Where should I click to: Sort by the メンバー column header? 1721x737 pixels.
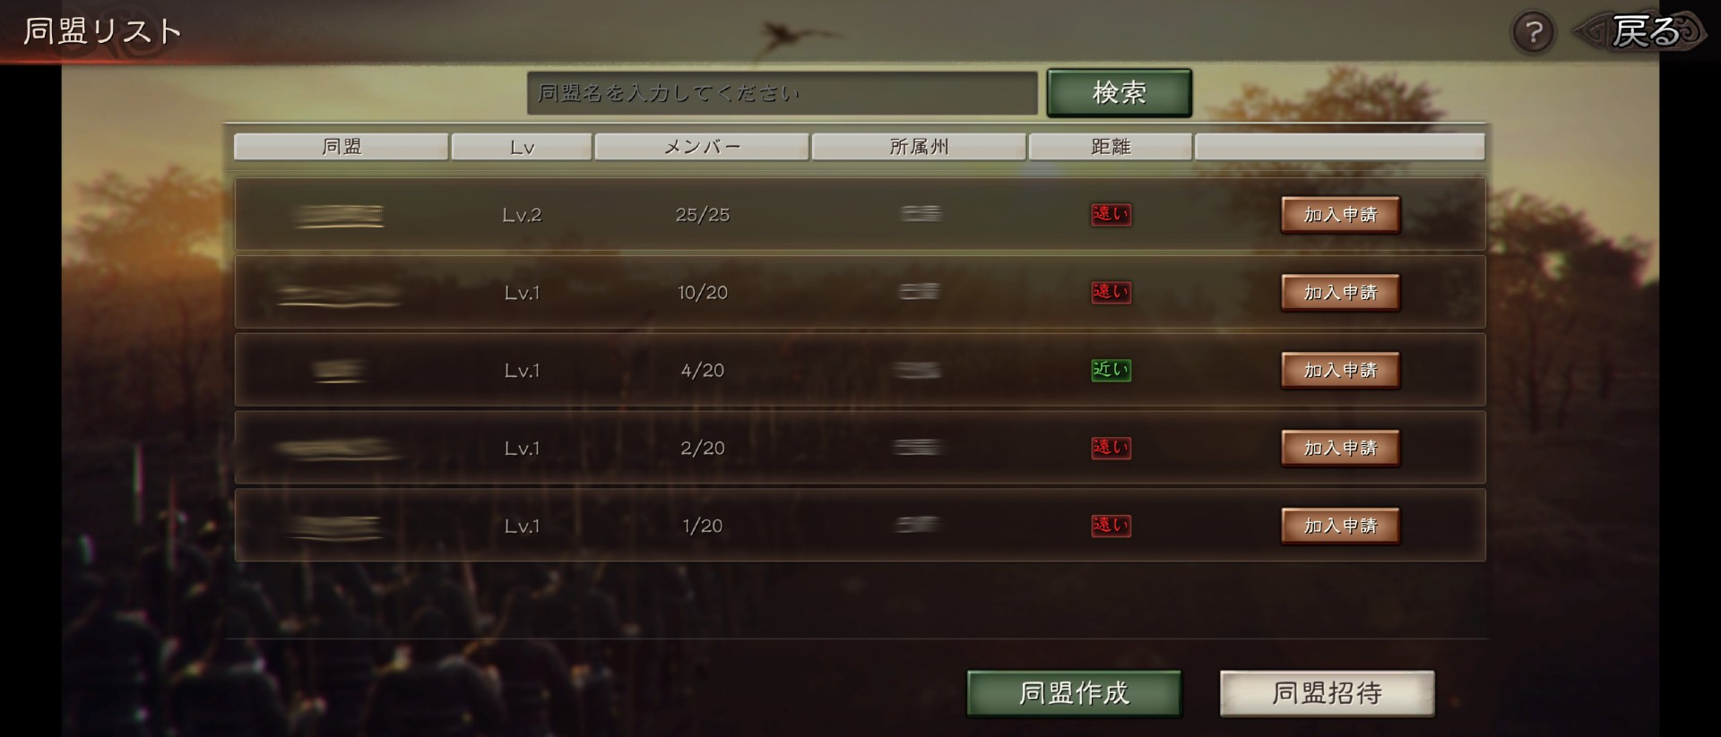702,147
